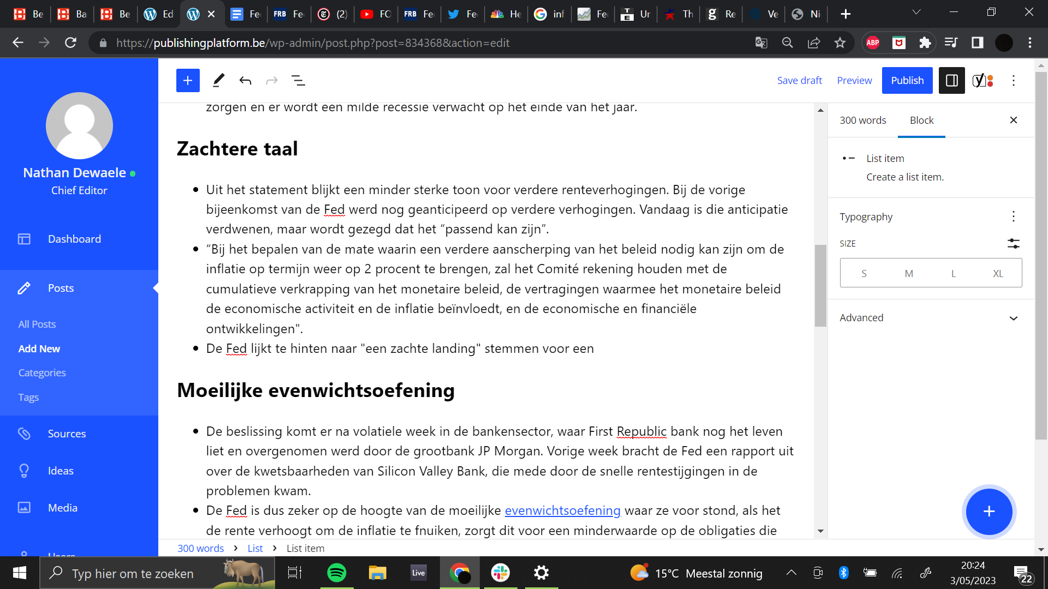This screenshot has width=1048, height=589.
Task: Open Spotify from the taskbar
Action: coord(336,573)
